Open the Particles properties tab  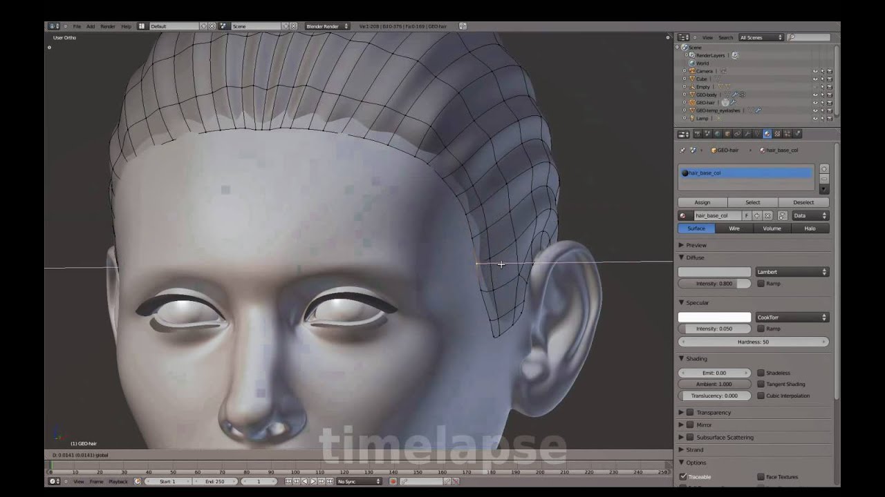click(x=787, y=134)
